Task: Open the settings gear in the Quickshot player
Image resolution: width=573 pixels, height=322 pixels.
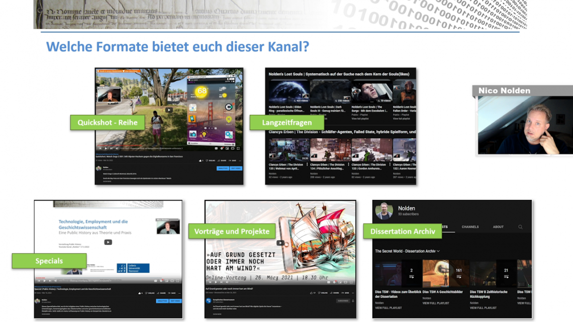Action: click(x=222, y=149)
